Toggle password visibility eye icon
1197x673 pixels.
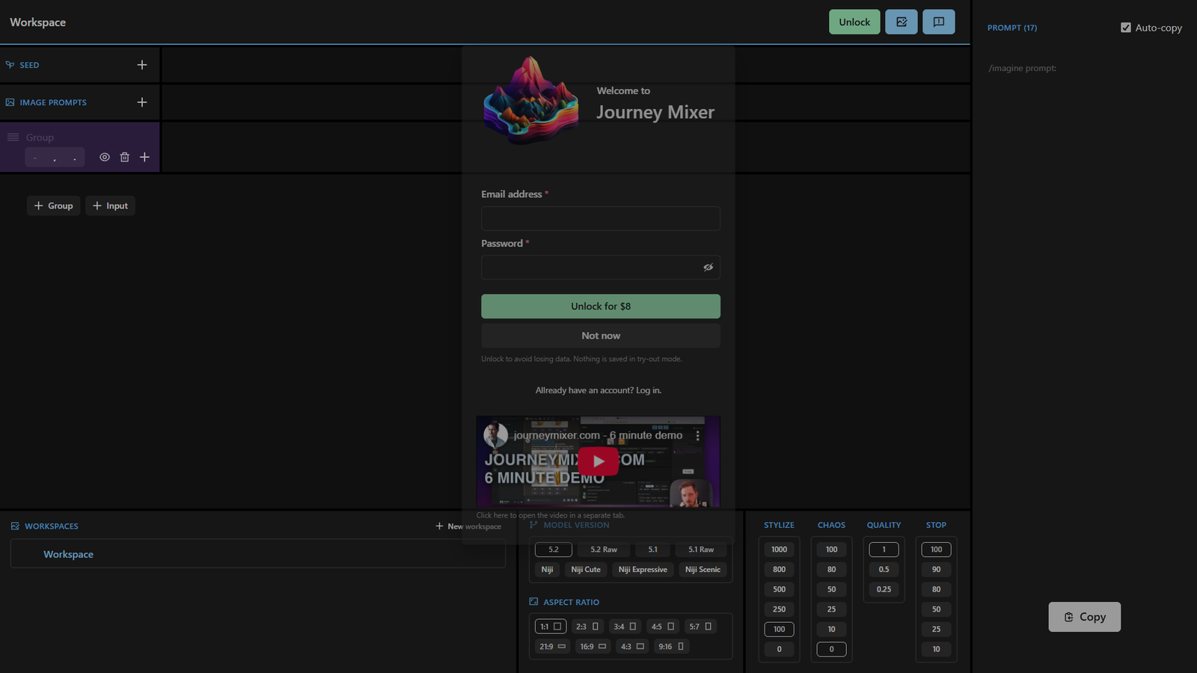click(708, 267)
